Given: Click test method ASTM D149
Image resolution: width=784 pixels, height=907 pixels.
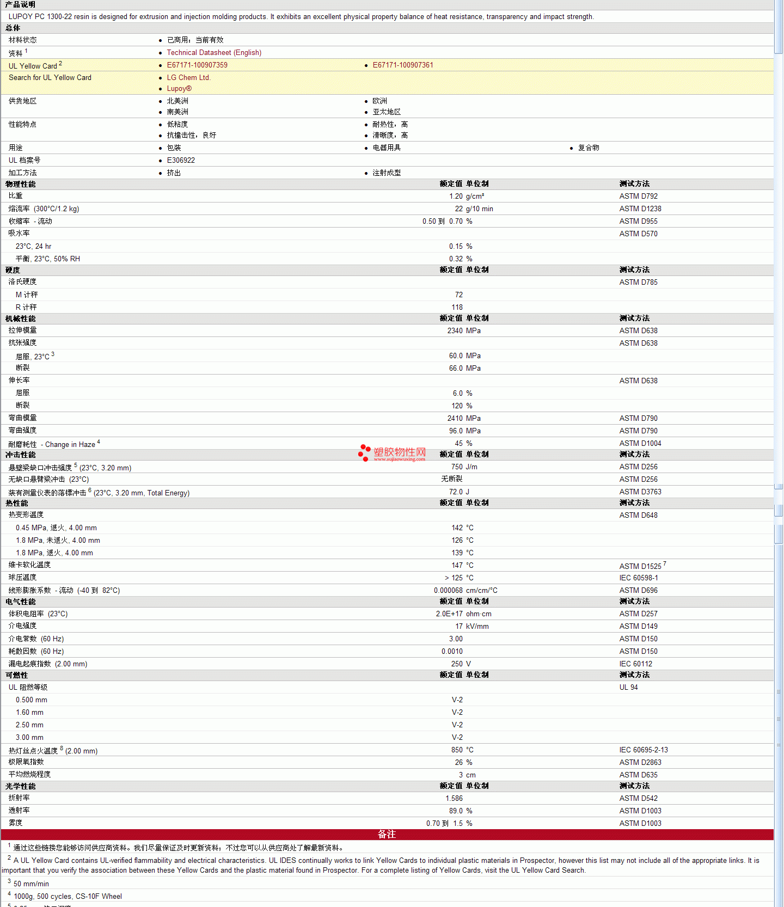Looking at the screenshot, I should (638, 627).
